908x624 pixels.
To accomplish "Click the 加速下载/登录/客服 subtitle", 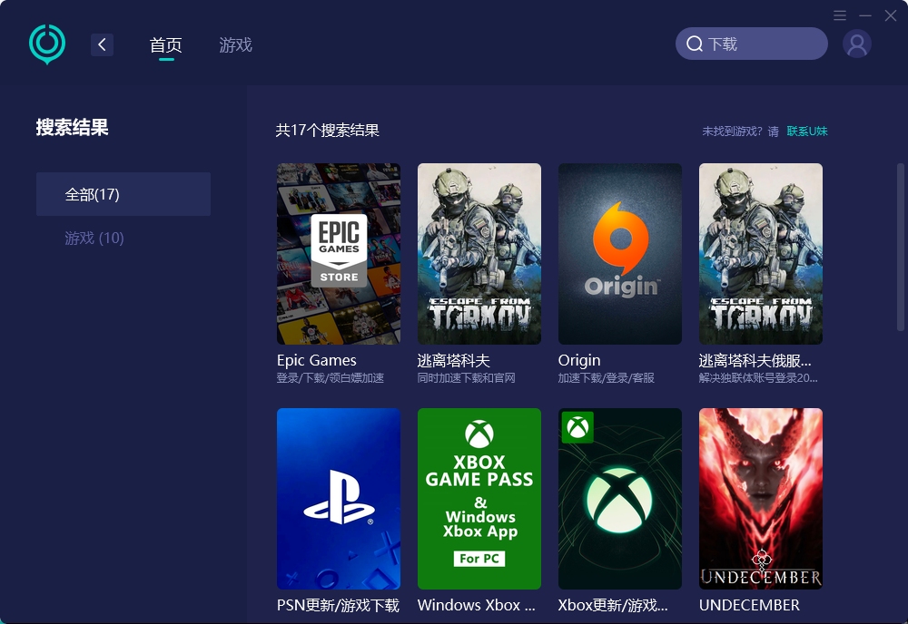I will point(607,378).
